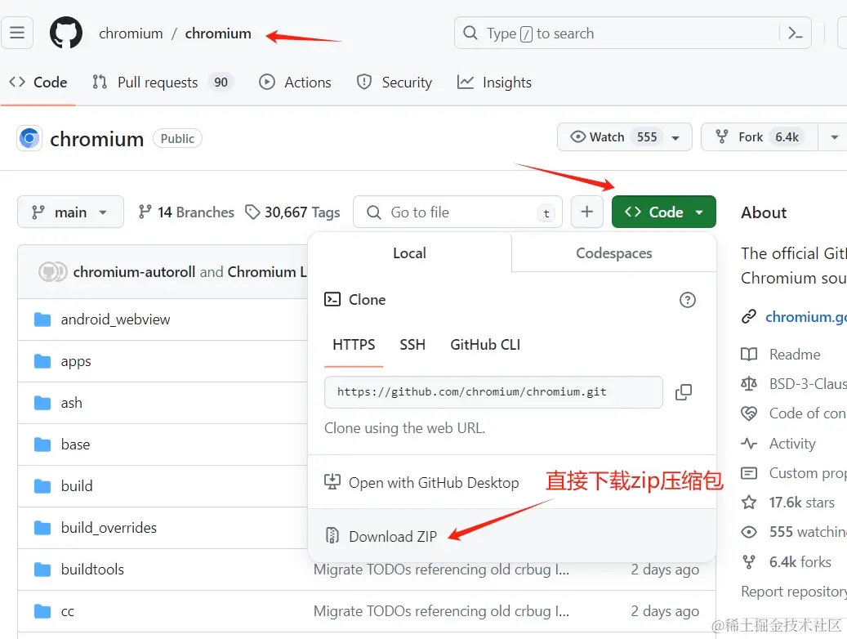Open the hamburger navigation menu

(17, 33)
